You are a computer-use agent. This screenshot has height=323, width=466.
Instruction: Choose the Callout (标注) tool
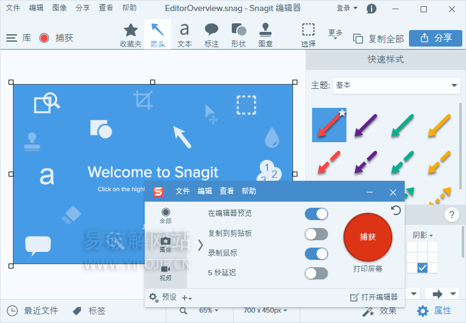(x=212, y=34)
